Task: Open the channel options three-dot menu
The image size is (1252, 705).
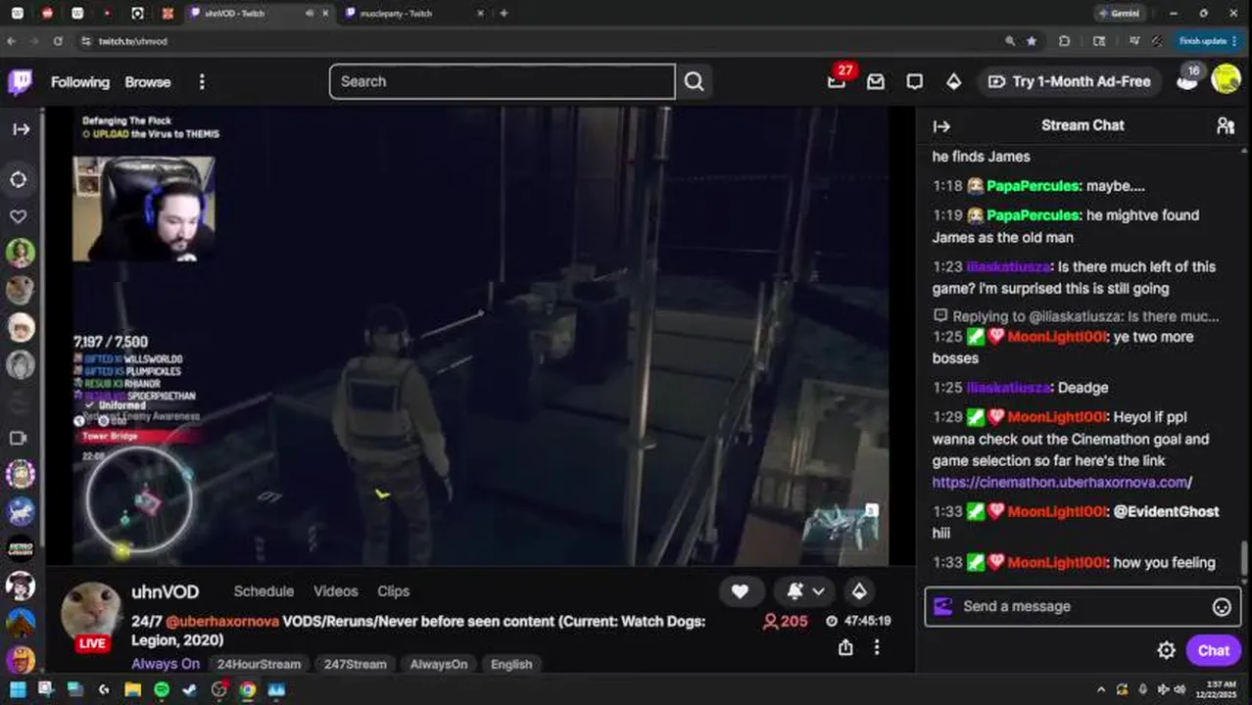Action: click(x=877, y=647)
